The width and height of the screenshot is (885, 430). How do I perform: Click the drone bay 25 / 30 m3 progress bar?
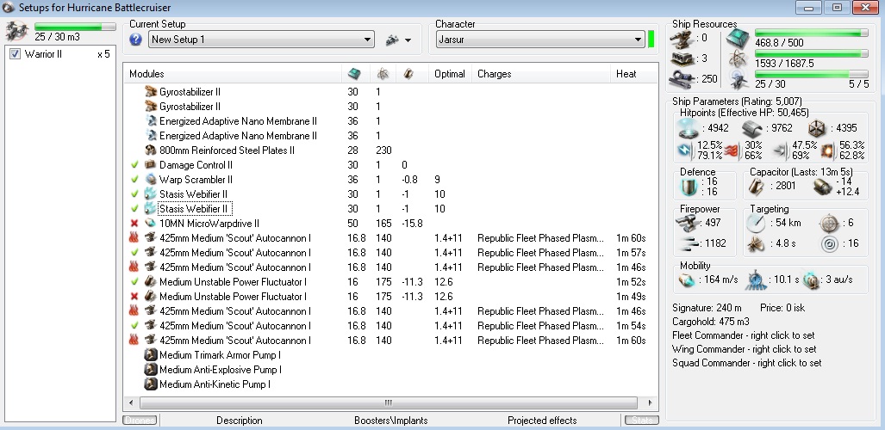(75, 27)
